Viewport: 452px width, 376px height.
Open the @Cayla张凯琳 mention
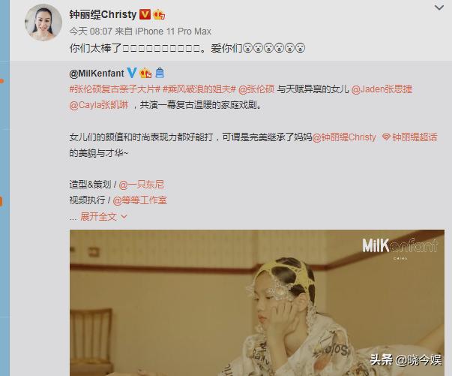[99, 105]
